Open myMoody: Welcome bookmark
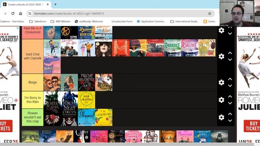The width and height of the screenshot is (260, 146). (x=89, y=21)
